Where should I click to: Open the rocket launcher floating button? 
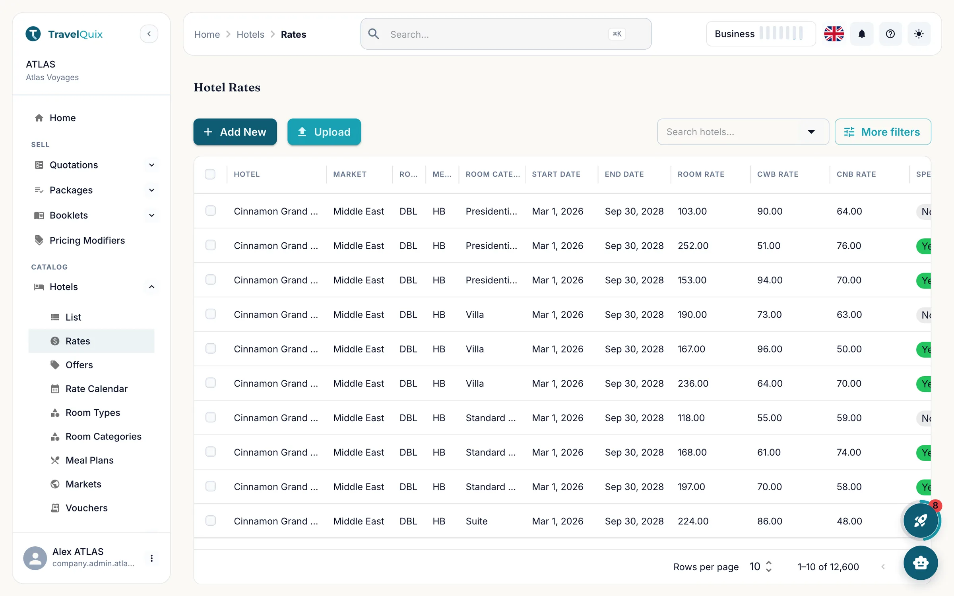[x=920, y=521]
